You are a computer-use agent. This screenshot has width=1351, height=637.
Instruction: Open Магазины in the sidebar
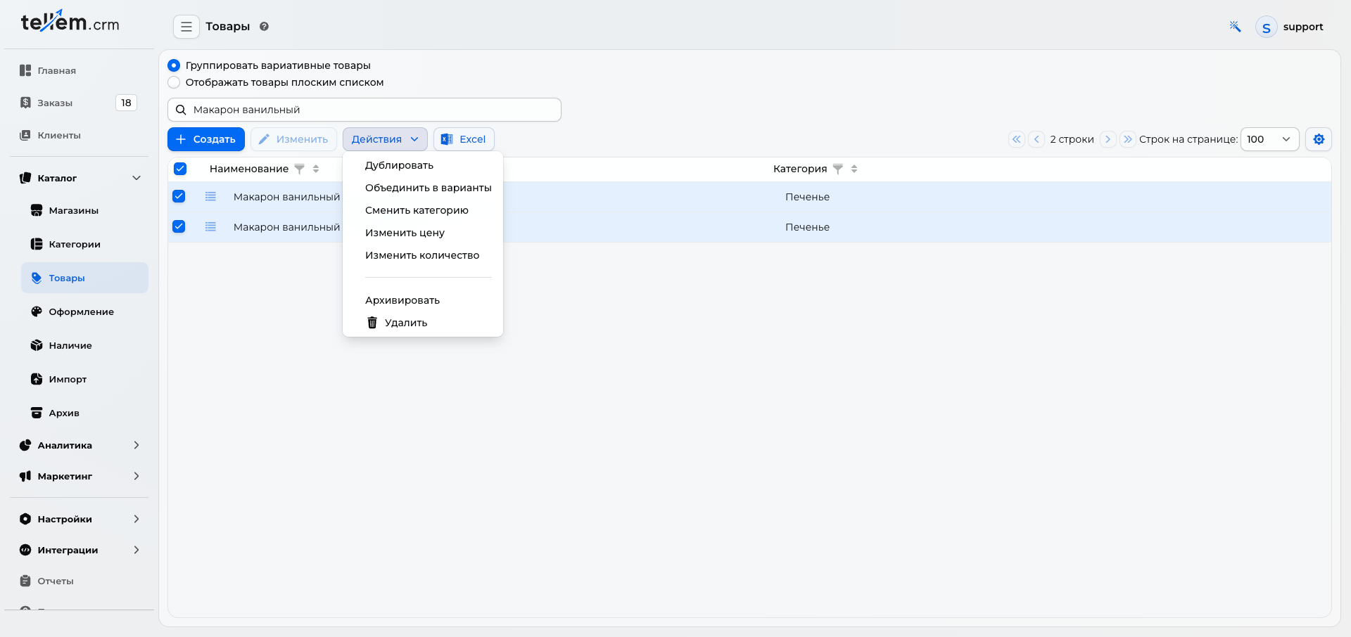pyautogui.click(x=84, y=210)
